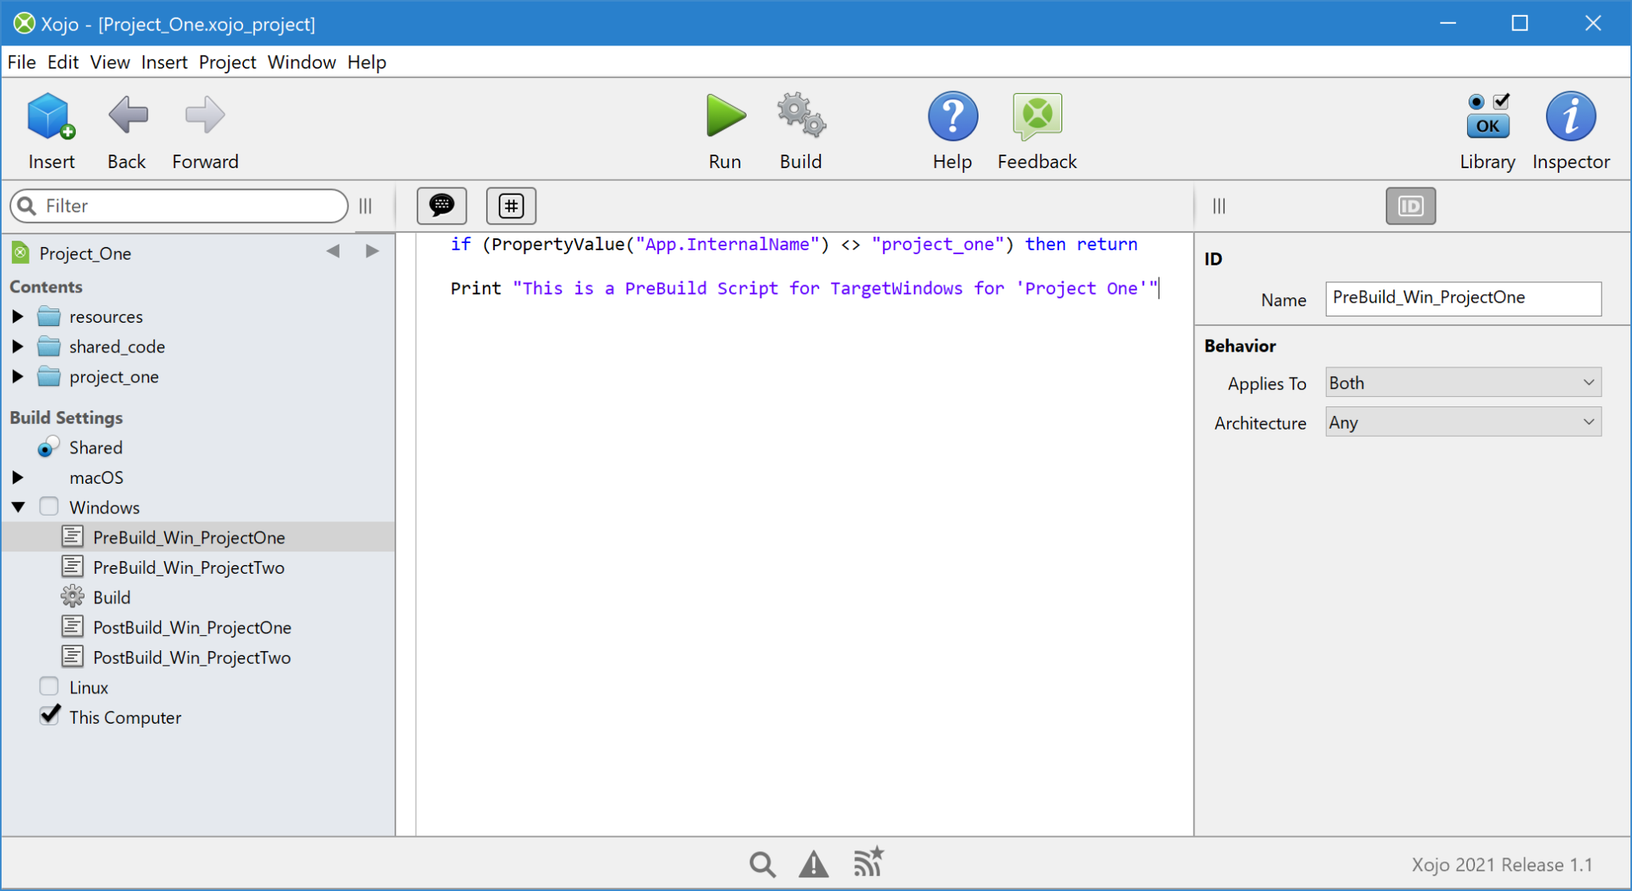The height and width of the screenshot is (891, 1632).
Task: Minimize the Xojo window
Action: (1448, 23)
